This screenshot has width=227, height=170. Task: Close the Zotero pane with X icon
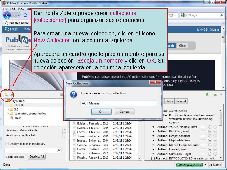(221, 95)
